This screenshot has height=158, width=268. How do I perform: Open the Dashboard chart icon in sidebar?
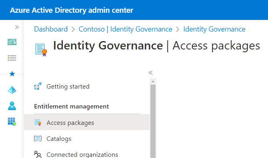coord(12,42)
